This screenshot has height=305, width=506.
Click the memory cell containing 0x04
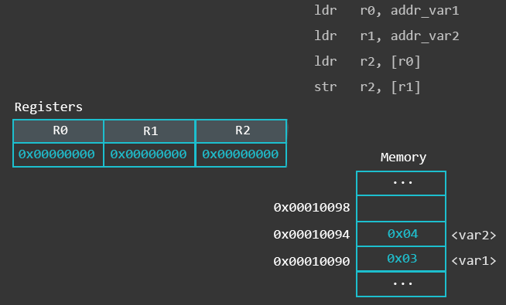401,234
